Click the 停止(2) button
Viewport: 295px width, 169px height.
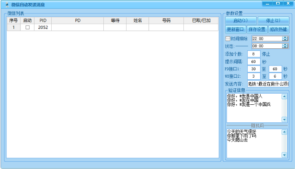click(273, 20)
